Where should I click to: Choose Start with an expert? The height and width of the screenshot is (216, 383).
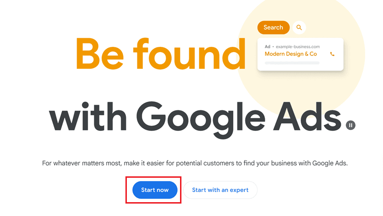(220, 190)
